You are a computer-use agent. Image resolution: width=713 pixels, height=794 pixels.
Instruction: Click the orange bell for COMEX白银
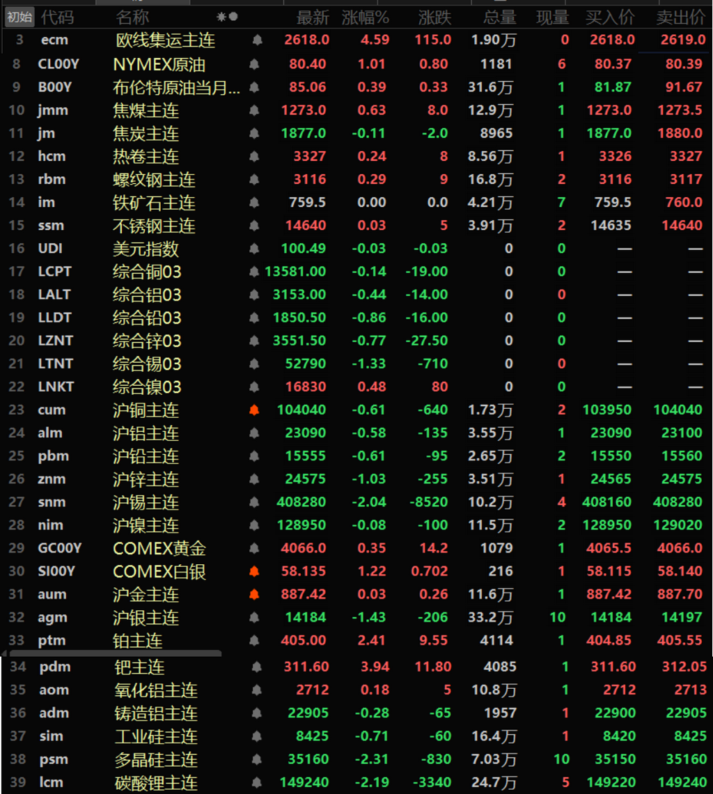(254, 571)
